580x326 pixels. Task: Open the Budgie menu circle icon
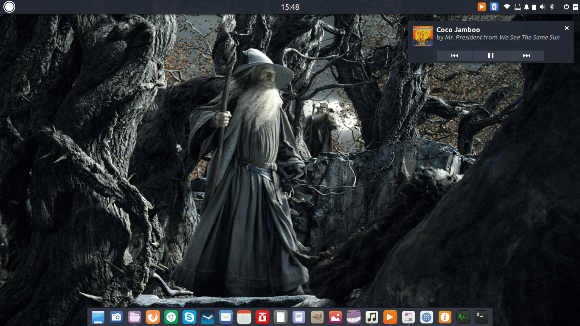point(9,7)
